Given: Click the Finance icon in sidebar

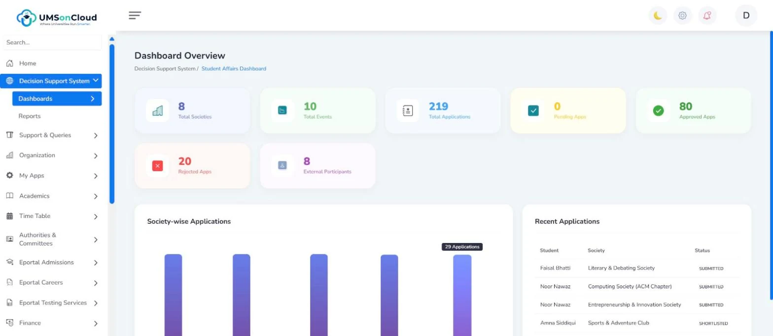Looking at the screenshot, I should point(9,323).
